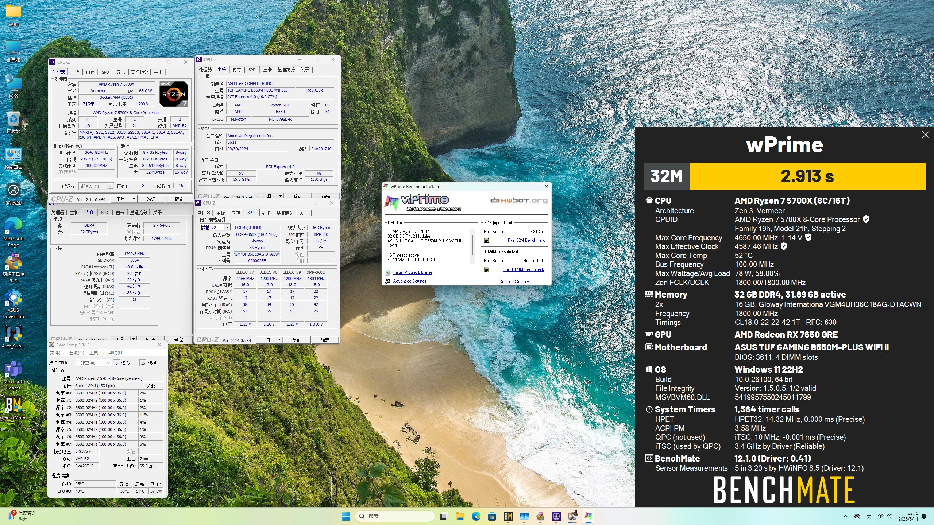Open the 了解此图片 desktop icon
The height and width of the screenshot is (525, 934).
tap(13, 194)
